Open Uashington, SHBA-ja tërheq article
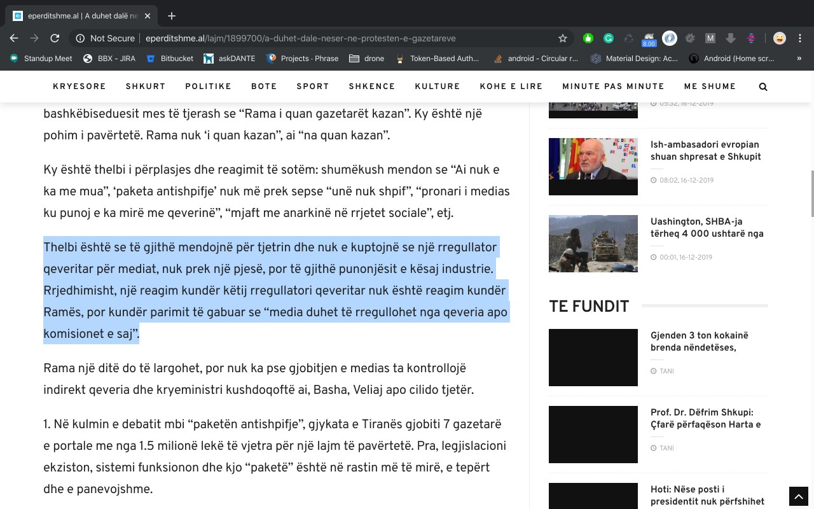 point(707,228)
